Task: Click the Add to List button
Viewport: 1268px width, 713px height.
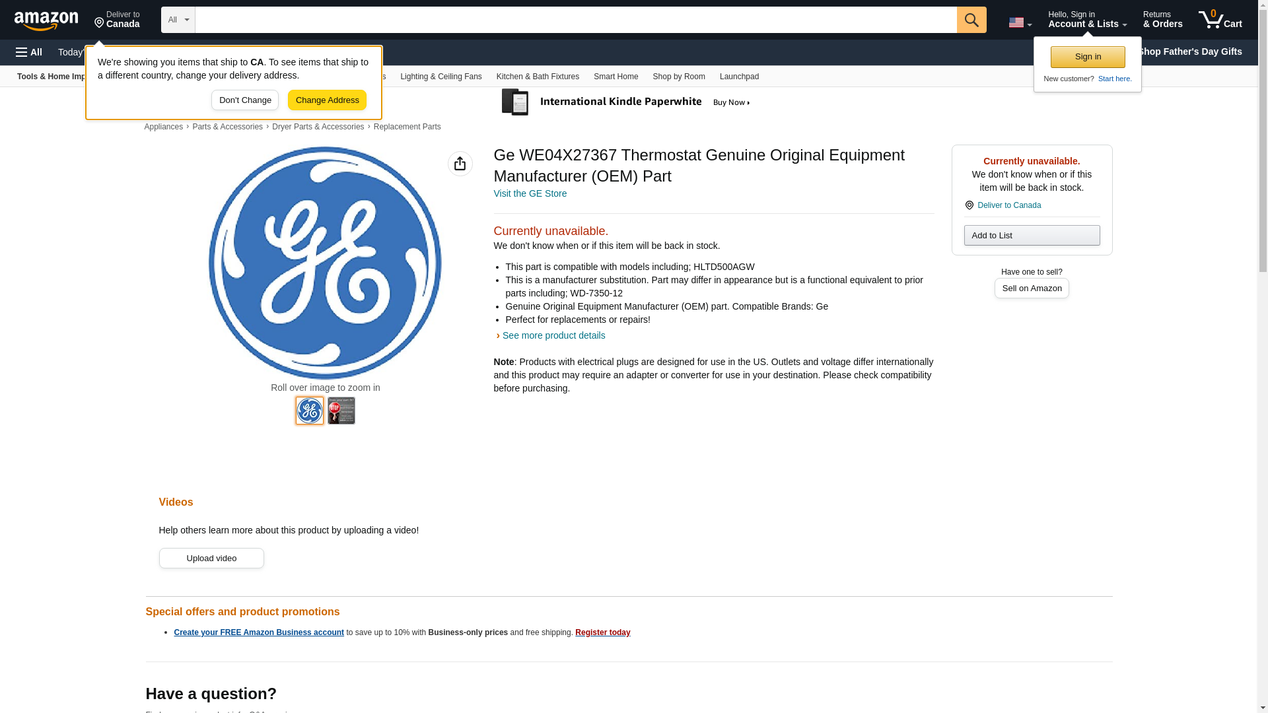Action: [1031, 236]
